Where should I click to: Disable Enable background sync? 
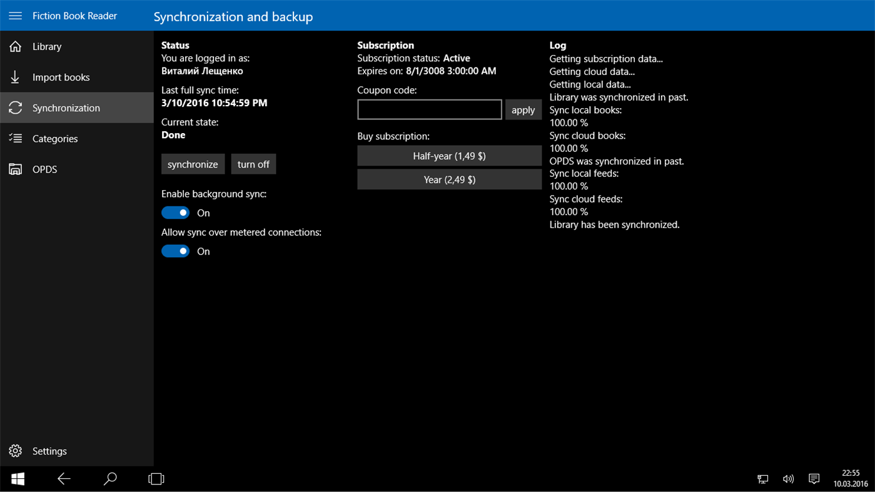pos(175,213)
